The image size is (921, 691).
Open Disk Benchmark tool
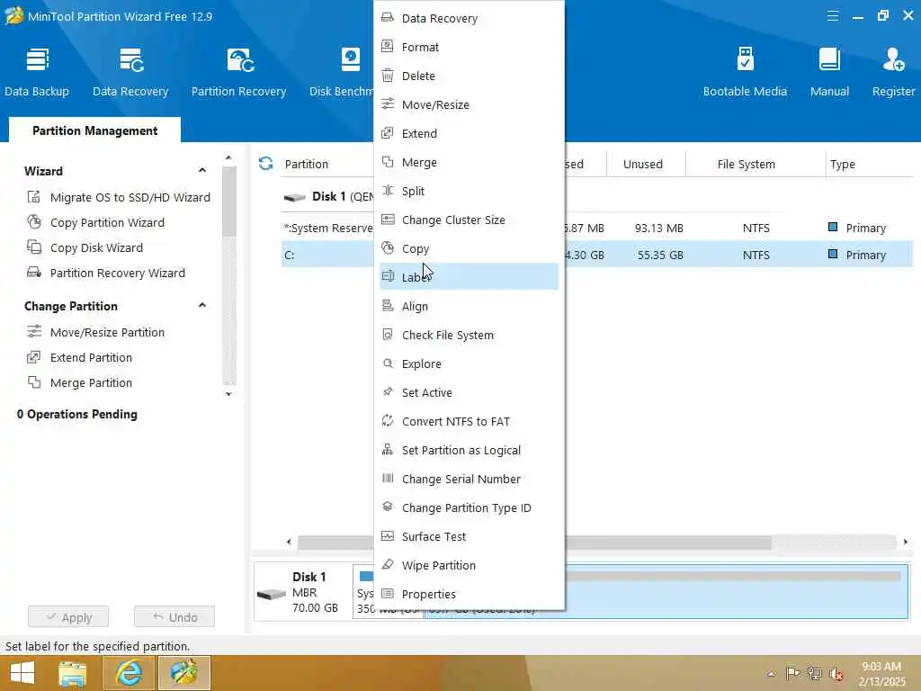point(342,72)
